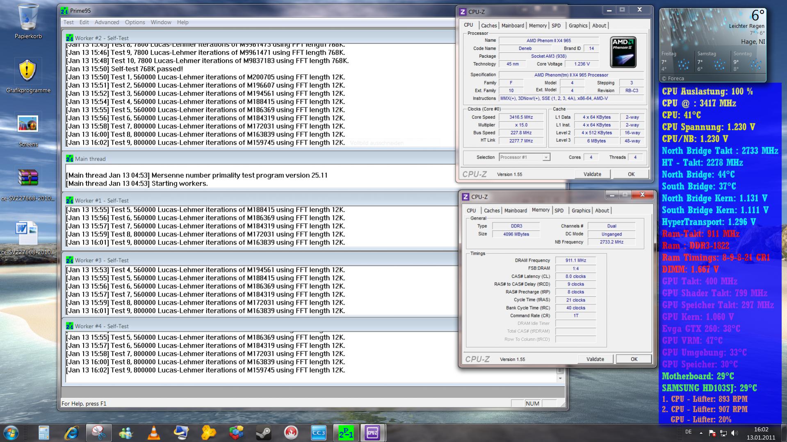Click OK in the upper CPU-Z window
The image size is (787, 442).
(x=631, y=174)
